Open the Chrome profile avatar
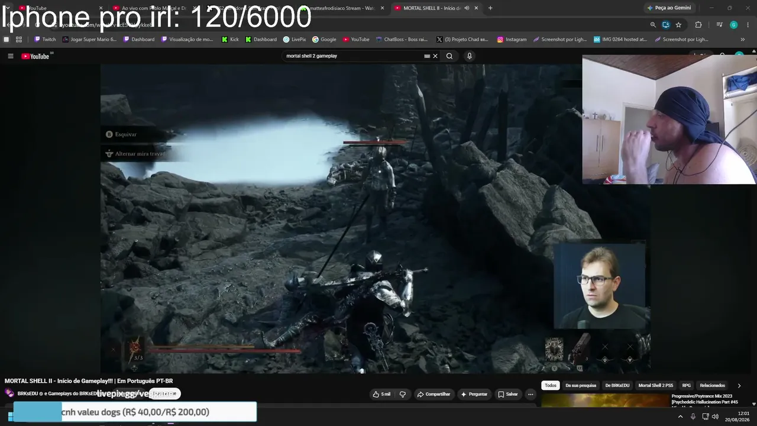This screenshot has width=757, height=426. pos(733,25)
